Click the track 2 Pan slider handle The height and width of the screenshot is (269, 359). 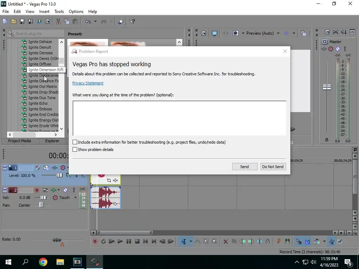41,205
